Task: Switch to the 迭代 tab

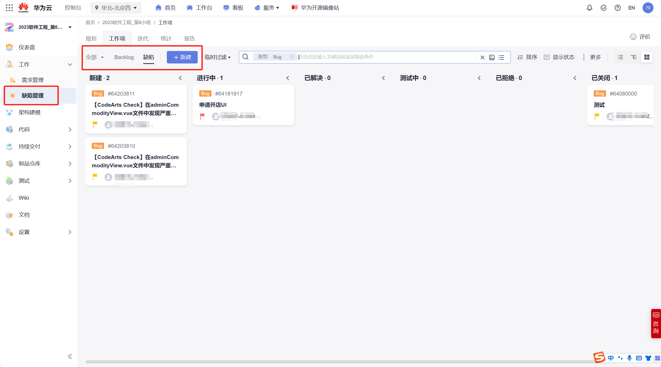Action: [x=143, y=39]
